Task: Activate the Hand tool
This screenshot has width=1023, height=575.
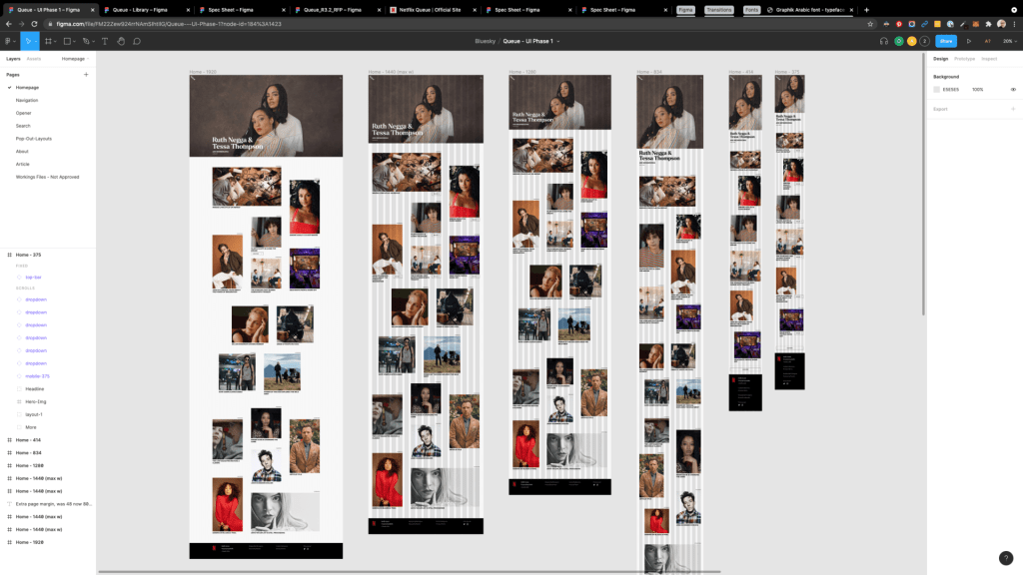Action: click(121, 41)
